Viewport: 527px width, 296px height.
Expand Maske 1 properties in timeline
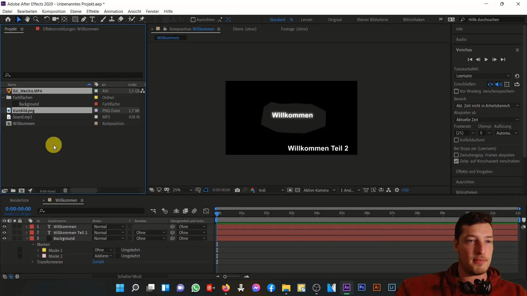[x=38, y=250]
